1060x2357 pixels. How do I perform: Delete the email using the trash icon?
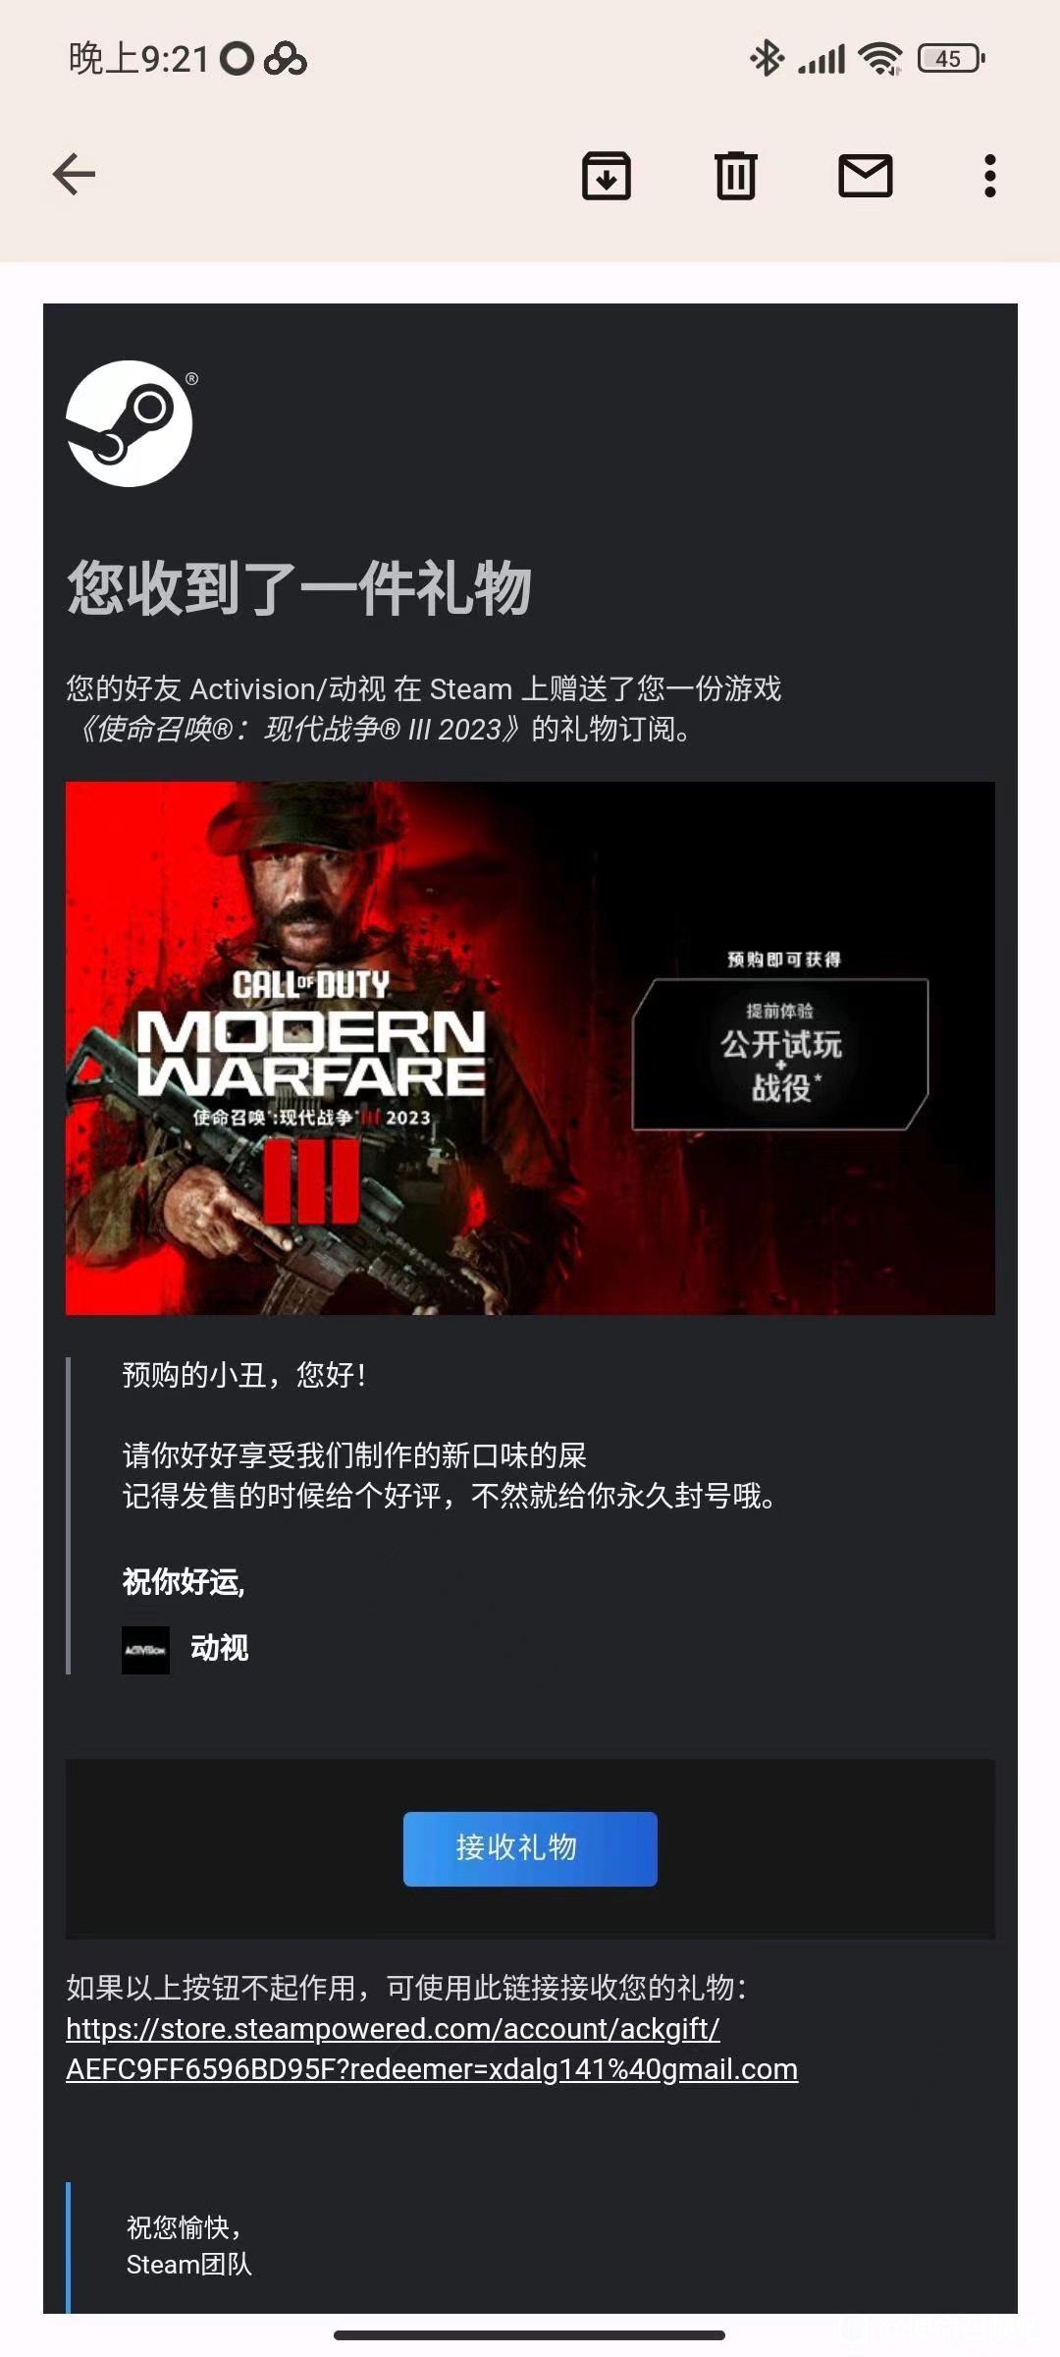click(x=736, y=176)
